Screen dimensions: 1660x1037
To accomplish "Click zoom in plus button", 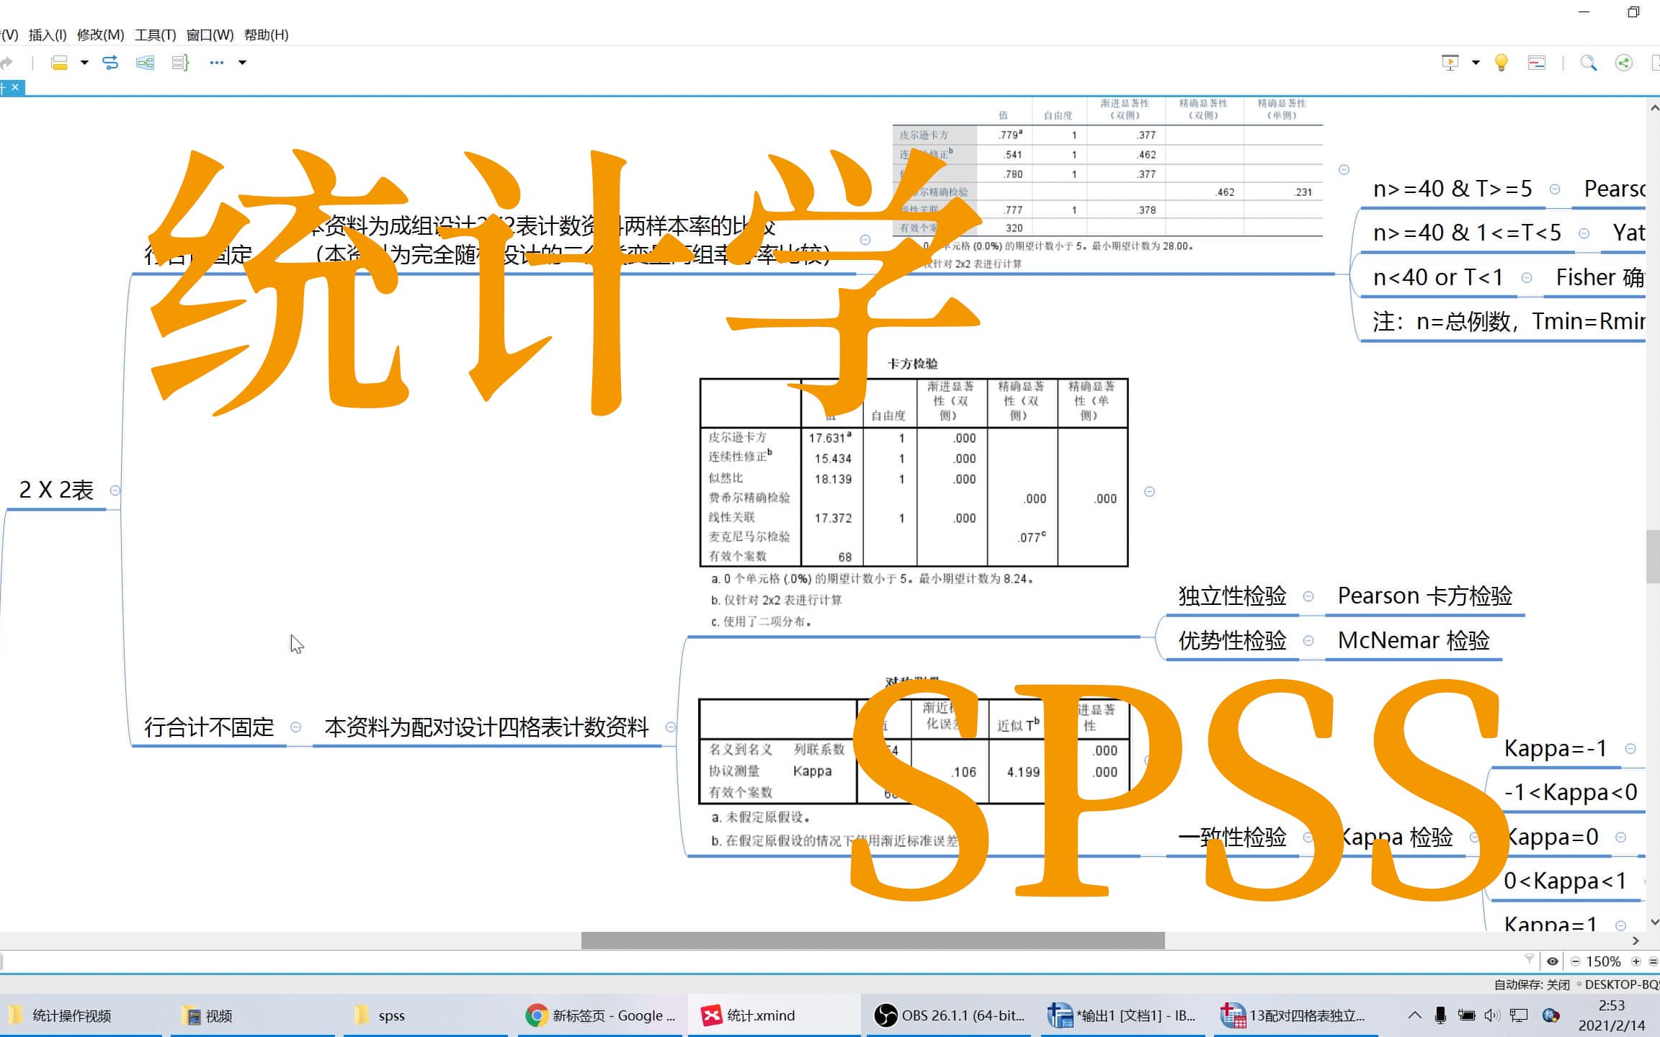I will [x=1636, y=961].
